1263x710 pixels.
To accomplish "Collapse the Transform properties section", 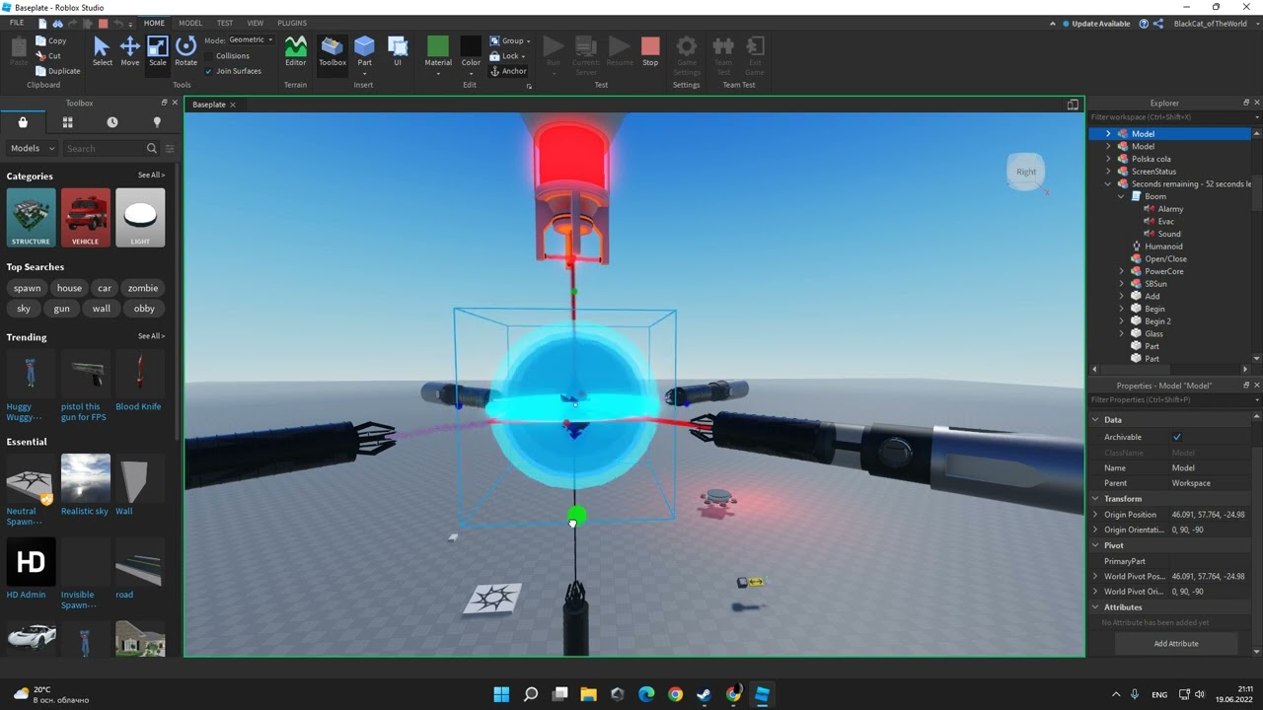I will (1095, 499).
